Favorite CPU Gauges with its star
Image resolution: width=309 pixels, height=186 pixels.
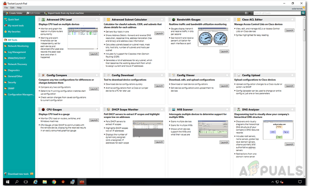(x=97, y=110)
